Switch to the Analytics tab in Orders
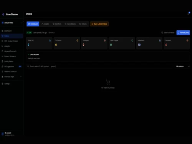The width and height of the screenshot is (192, 144). point(45,24)
